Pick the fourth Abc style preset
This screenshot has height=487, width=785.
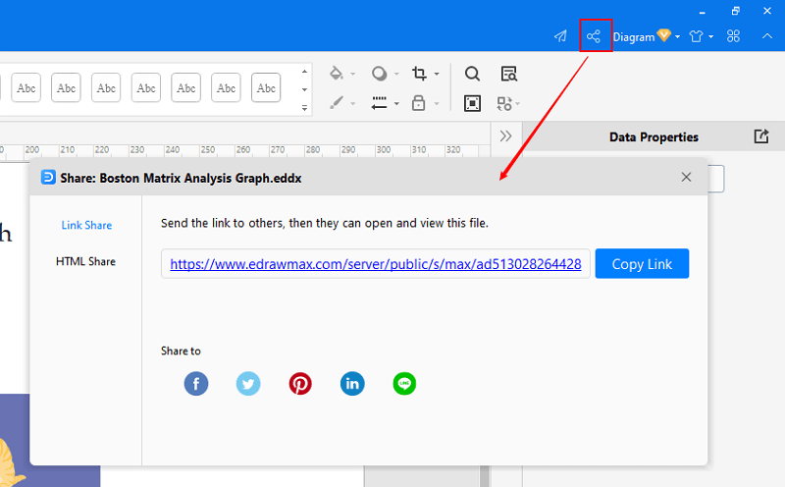(146, 87)
